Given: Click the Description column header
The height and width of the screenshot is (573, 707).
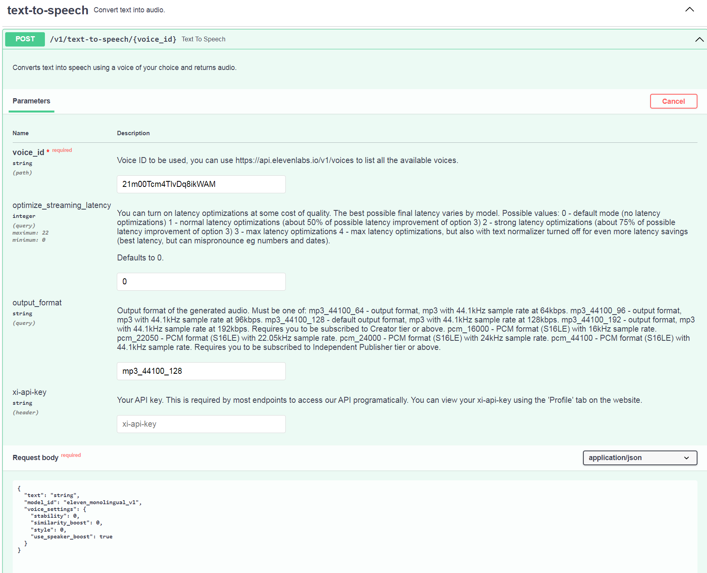Looking at the screenshot, I should click(x=133, y=133).
